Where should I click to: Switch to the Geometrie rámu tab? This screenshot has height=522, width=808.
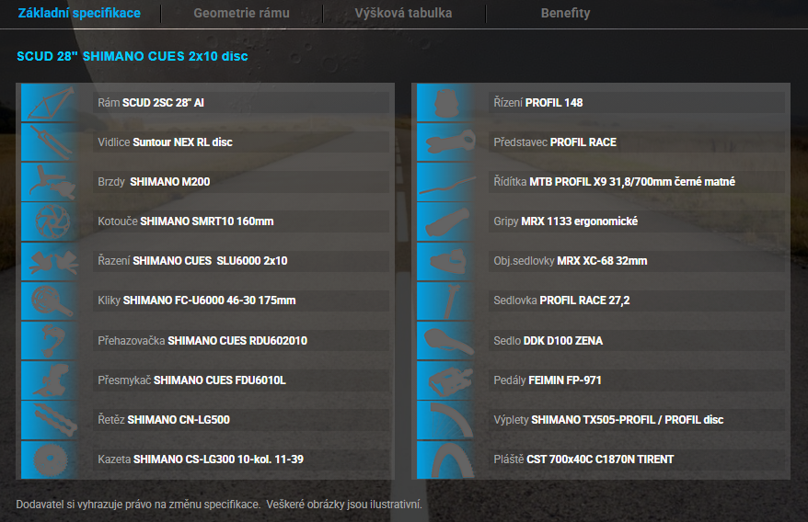pos(242,13)
